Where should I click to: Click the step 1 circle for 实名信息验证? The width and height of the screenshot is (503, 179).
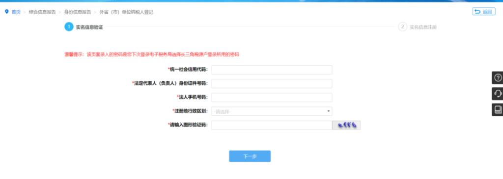[69, 27]
